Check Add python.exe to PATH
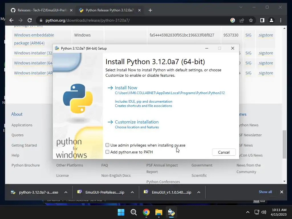Screen dimensions: 292x219 [x=107, y=152]
